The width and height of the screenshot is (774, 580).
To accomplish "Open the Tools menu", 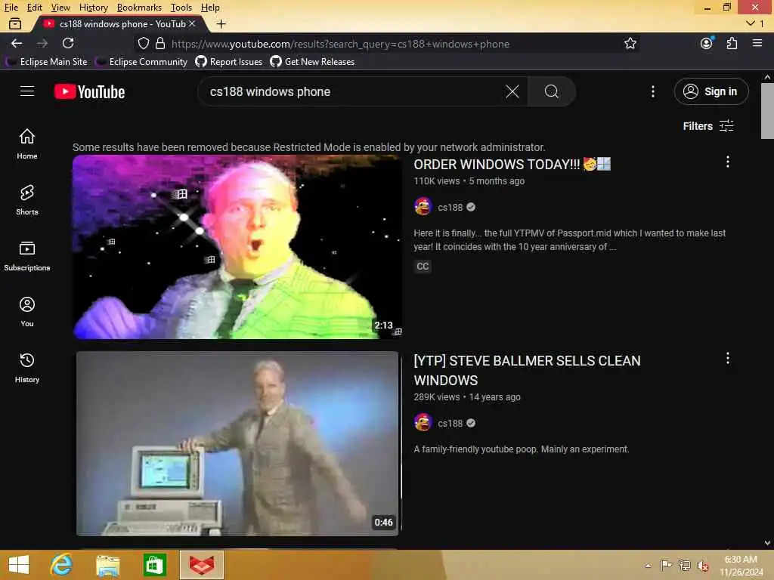I will (181, 8).
